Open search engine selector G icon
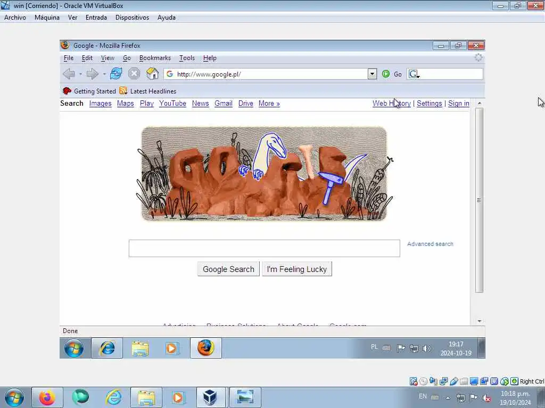This screenshot has width=545, height=408. tap(414, 74)
